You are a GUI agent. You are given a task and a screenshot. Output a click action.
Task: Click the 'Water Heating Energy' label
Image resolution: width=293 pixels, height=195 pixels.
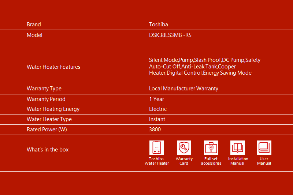coord(53,109)
